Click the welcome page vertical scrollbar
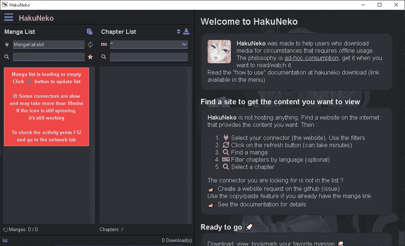 pyautogui.click(x=402, y=128)
